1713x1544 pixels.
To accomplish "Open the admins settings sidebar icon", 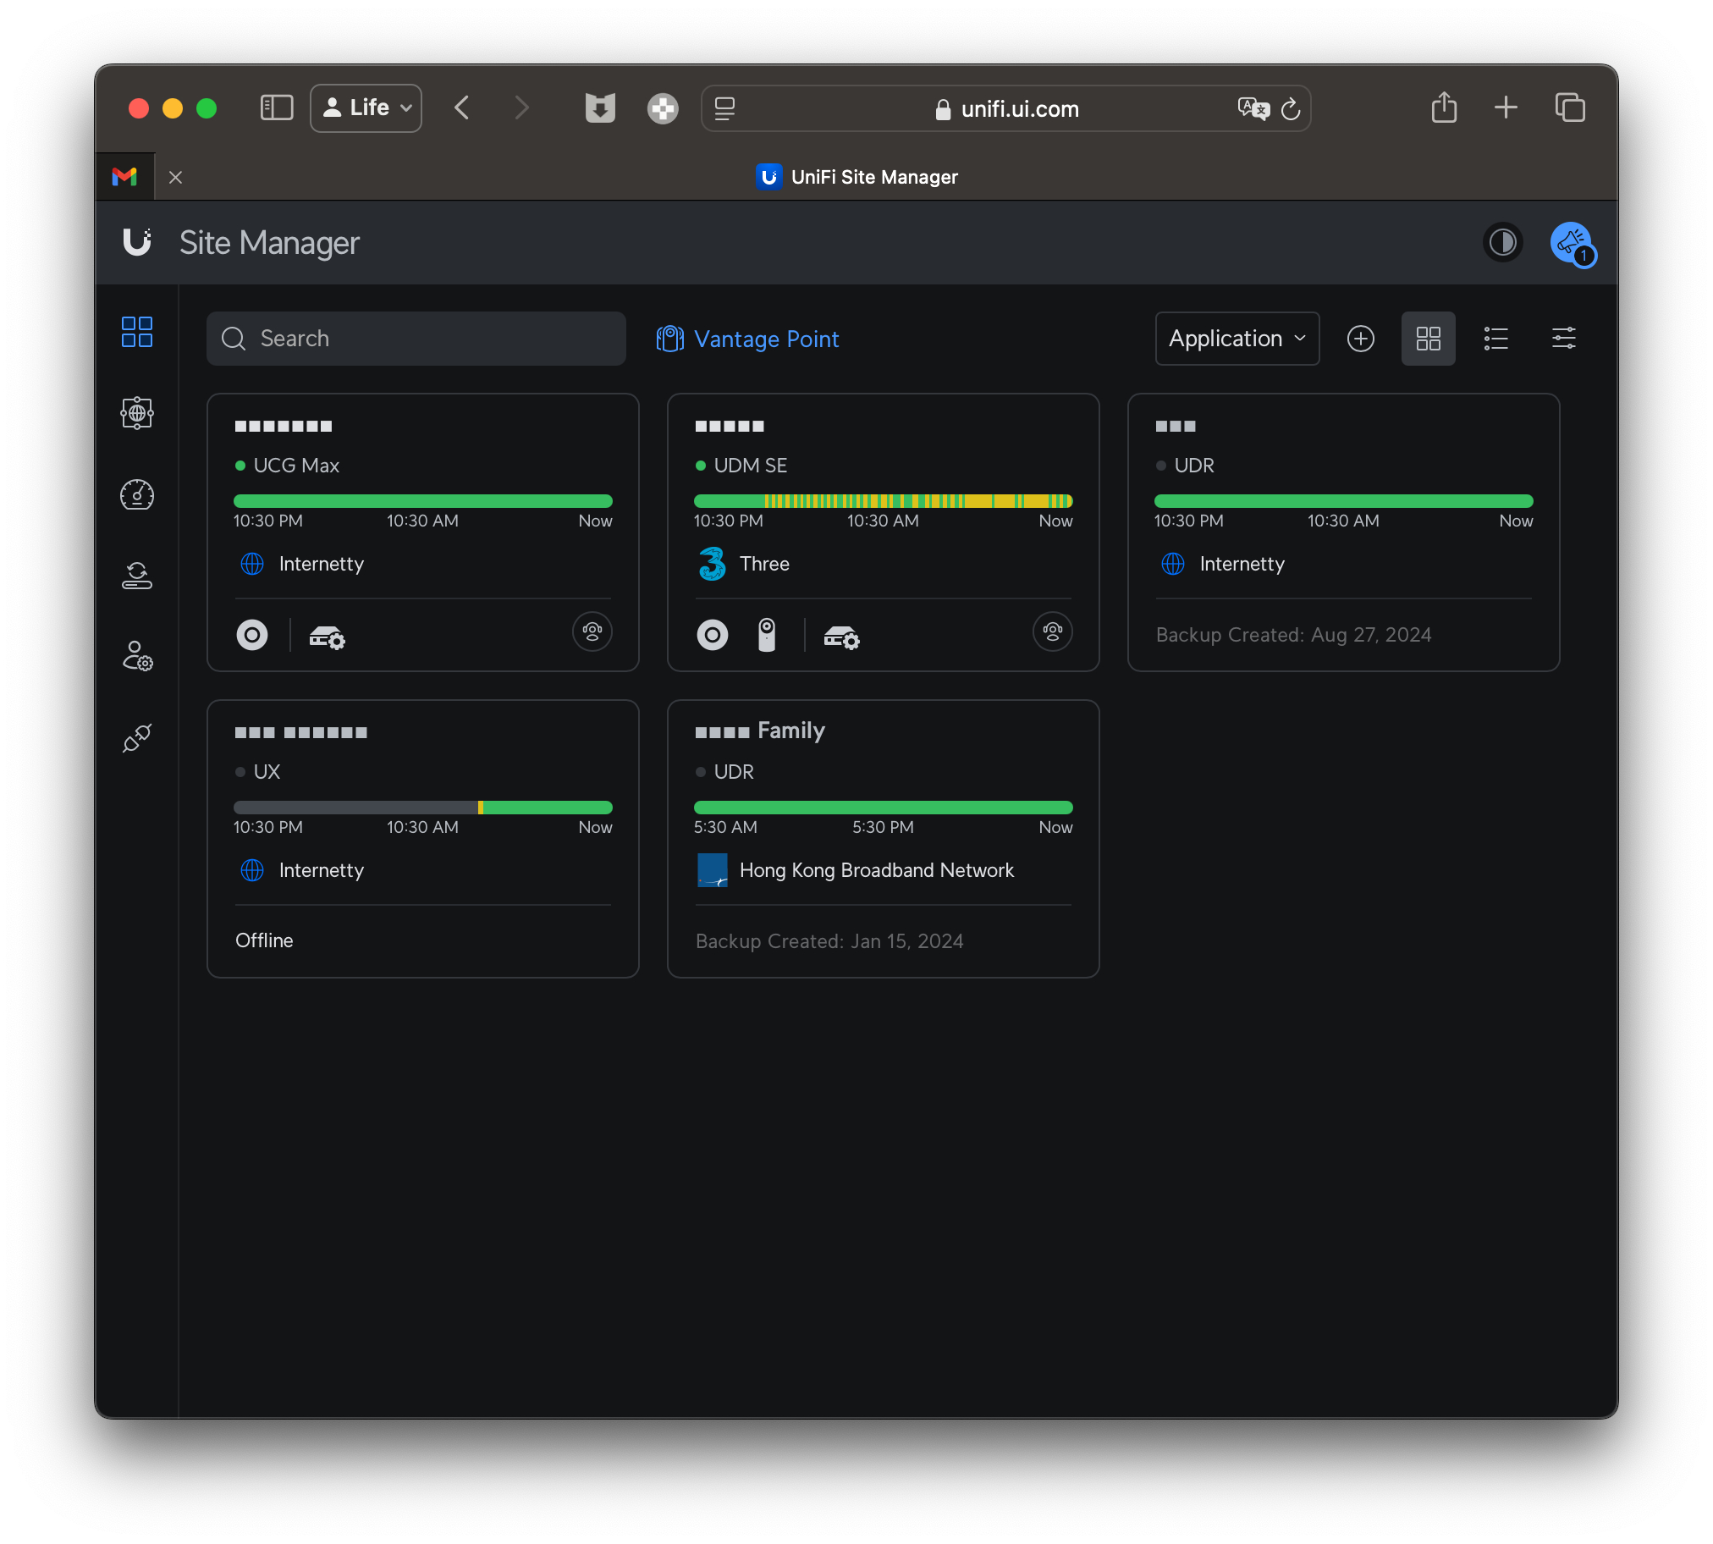I will [136, 657].
